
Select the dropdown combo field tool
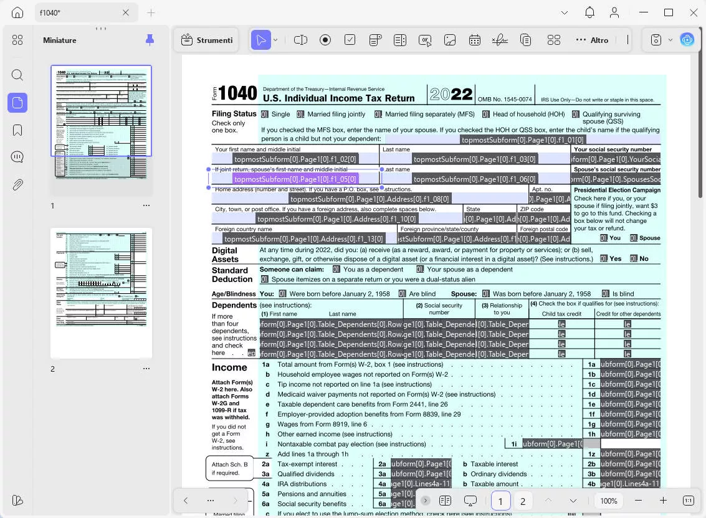click(x=375, y=40)
